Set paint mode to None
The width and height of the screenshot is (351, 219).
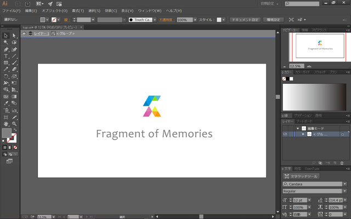pyautogui.click(x=15, y=147)
